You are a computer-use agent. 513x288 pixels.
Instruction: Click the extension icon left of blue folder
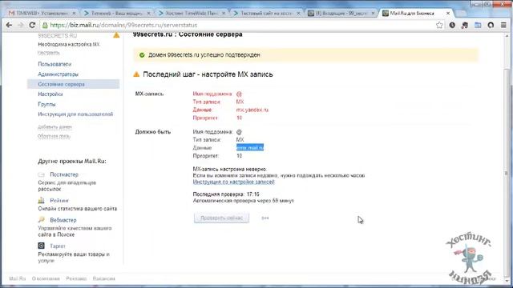point(465,25)
